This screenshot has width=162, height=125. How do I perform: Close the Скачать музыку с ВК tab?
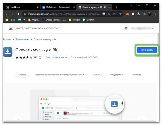109,7
